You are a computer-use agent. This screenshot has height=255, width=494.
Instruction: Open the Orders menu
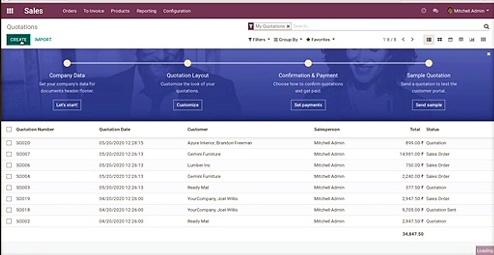click(x=69, y=11)
